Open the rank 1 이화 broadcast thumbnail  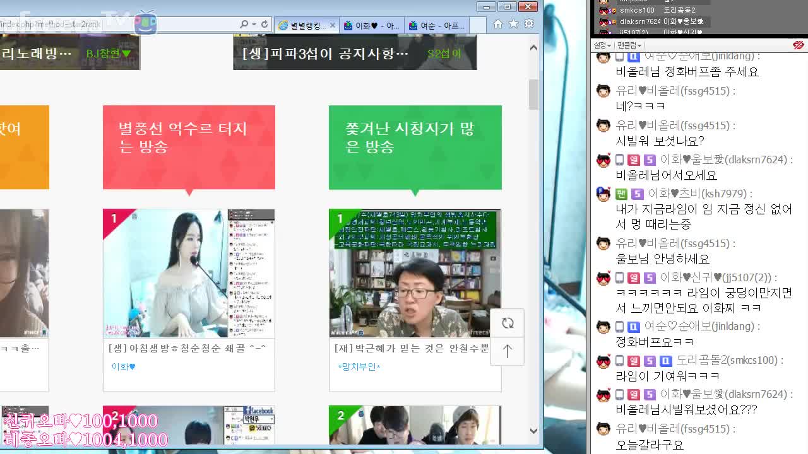point(189,274)
